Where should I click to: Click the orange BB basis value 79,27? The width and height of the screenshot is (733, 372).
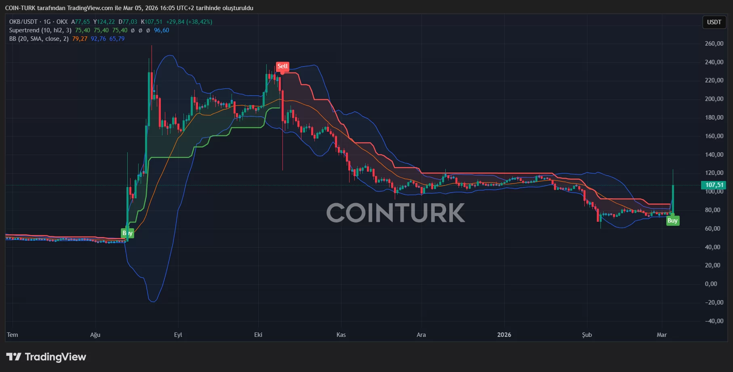point(80,39)
